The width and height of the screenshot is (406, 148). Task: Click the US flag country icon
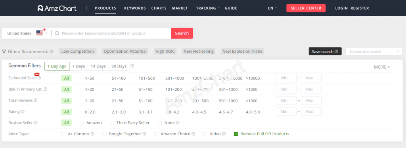pyautogui.click(x=39, y=33)
